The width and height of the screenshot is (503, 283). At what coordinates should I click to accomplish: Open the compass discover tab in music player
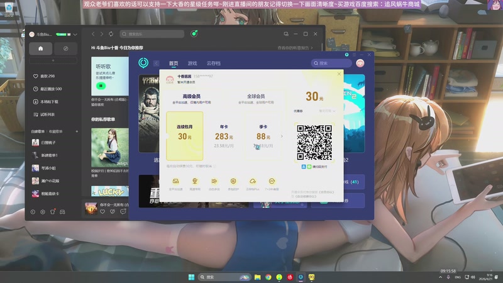(x=65, y=48)
